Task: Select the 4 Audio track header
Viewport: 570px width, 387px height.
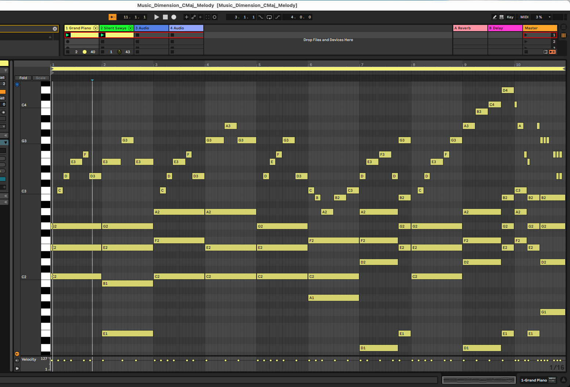Action: [x=186, y=28]
